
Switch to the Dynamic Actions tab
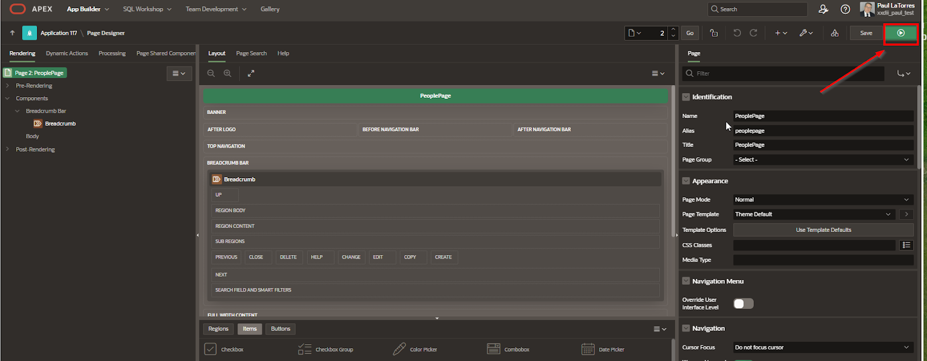tap(67, 53)
